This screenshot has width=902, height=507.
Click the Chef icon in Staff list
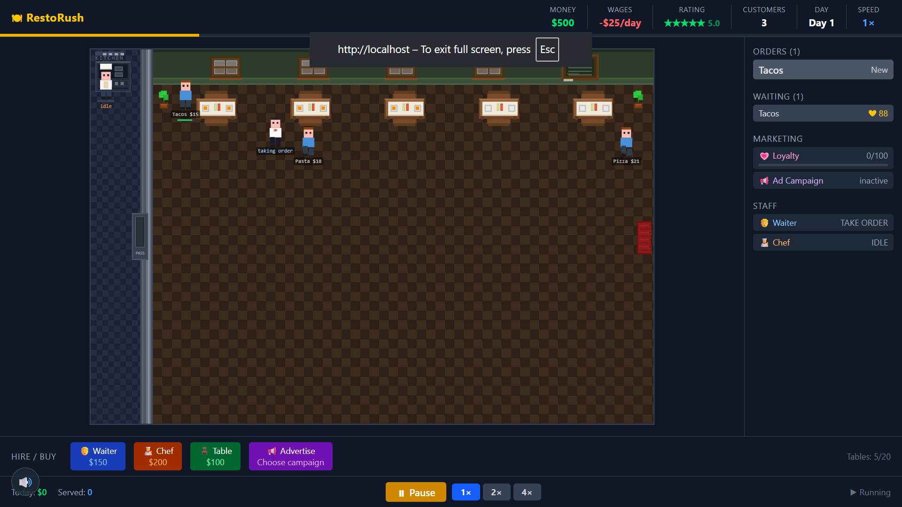(764, 243)
